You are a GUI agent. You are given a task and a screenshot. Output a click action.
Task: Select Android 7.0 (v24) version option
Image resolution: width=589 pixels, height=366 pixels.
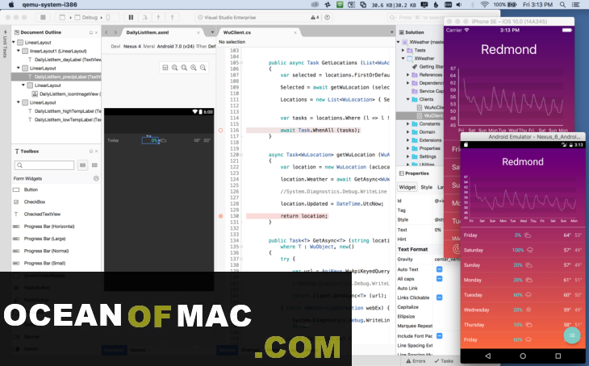click(x=175, y=47)
